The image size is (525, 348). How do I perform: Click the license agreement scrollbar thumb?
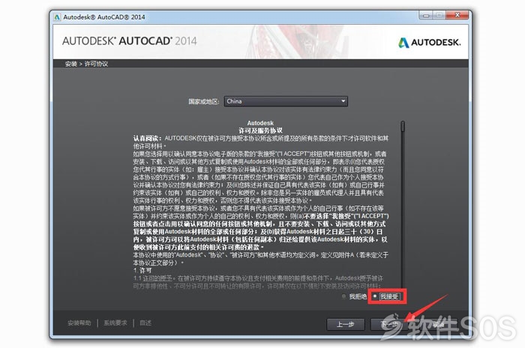(403, 126)
